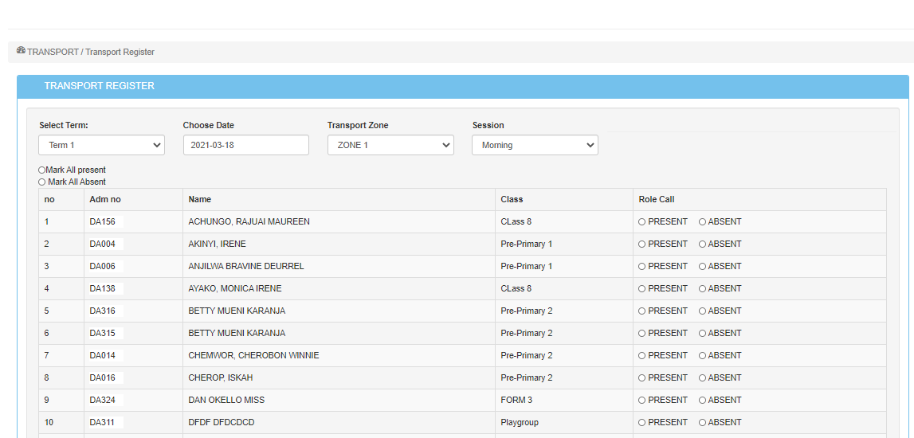Click the Adm no column header
The image size is (914, 438).
pyautogui.click(x=105, y=199)
